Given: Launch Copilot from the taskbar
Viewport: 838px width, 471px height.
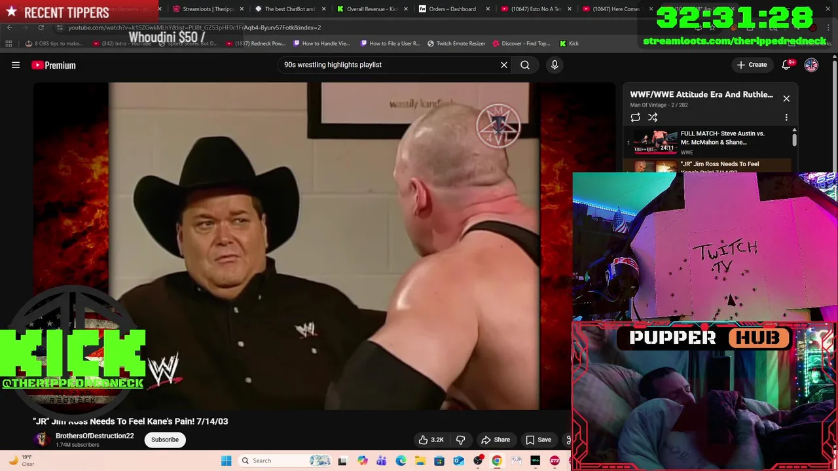Looking at the screenshot, I should coord(362,461).
